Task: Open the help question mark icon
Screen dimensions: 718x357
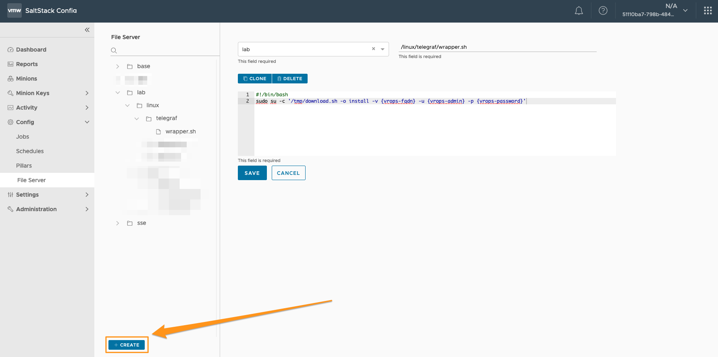Action: (x=603, y=11)
